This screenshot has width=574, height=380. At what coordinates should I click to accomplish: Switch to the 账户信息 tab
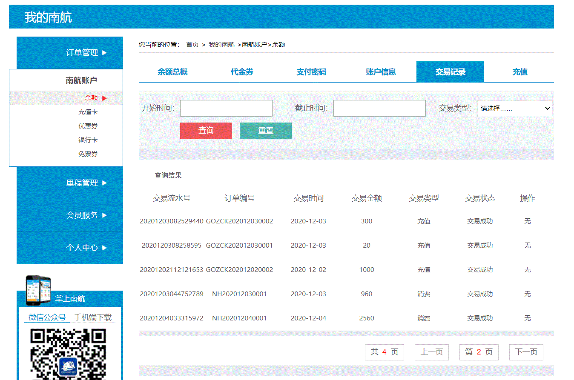[381, 72]
